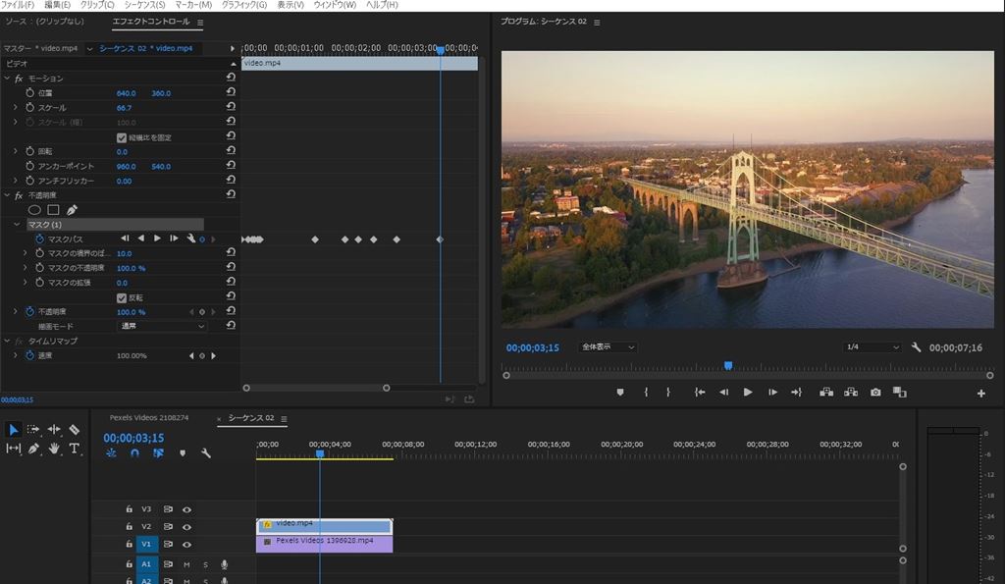Viewport: 1005px width, 584px height.
Task: Select the Type tool
Action: [x=75, y=449]
